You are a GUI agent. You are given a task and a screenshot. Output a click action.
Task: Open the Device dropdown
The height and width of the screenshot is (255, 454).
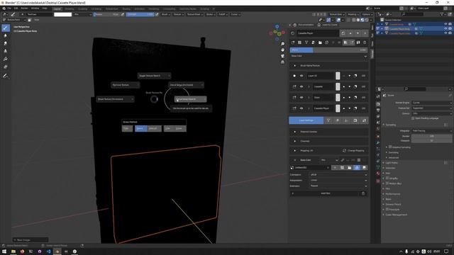[x=431, y=113]
